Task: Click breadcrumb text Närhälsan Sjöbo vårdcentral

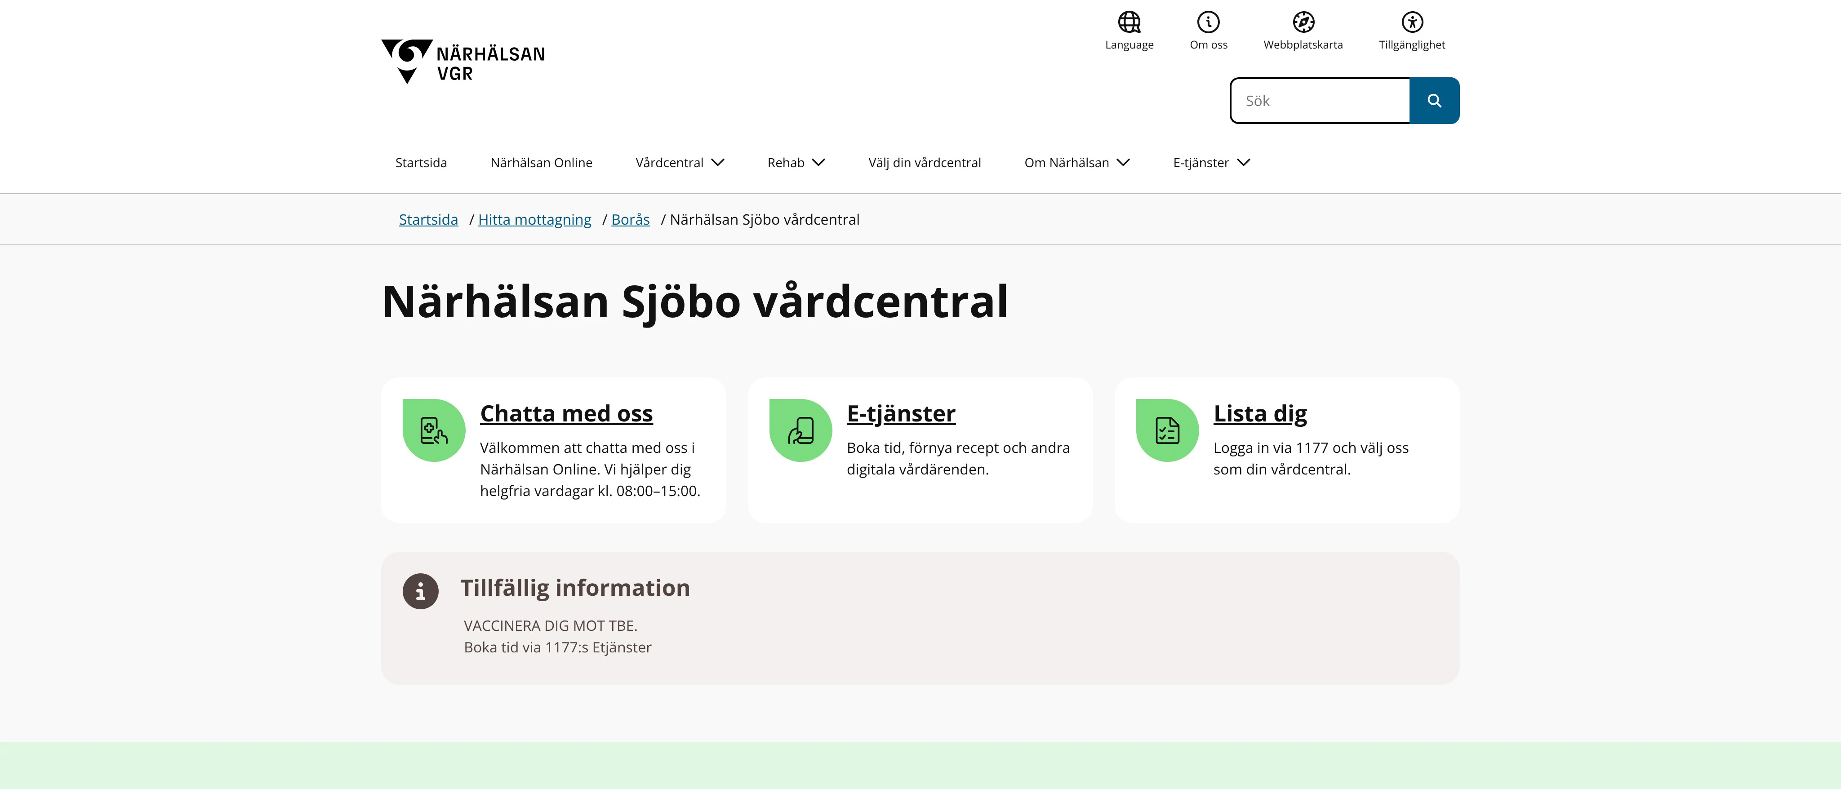Action: 764,219
